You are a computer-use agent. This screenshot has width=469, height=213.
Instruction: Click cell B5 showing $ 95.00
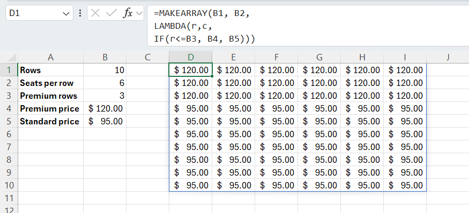click(105, 121)
